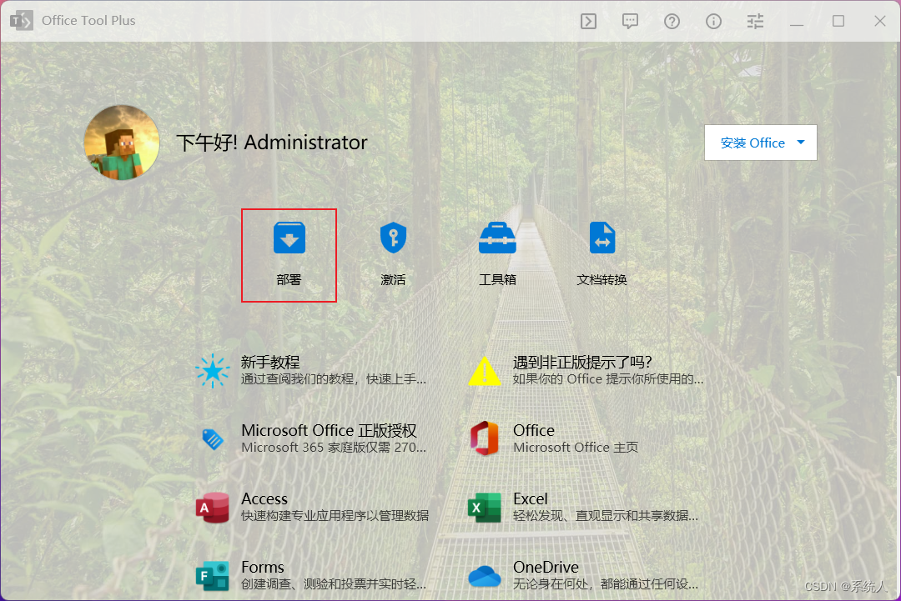Viewport: 901px width, 601px height.
Task: Open the 激活 (Activate) shield icon
Action: 393,238
